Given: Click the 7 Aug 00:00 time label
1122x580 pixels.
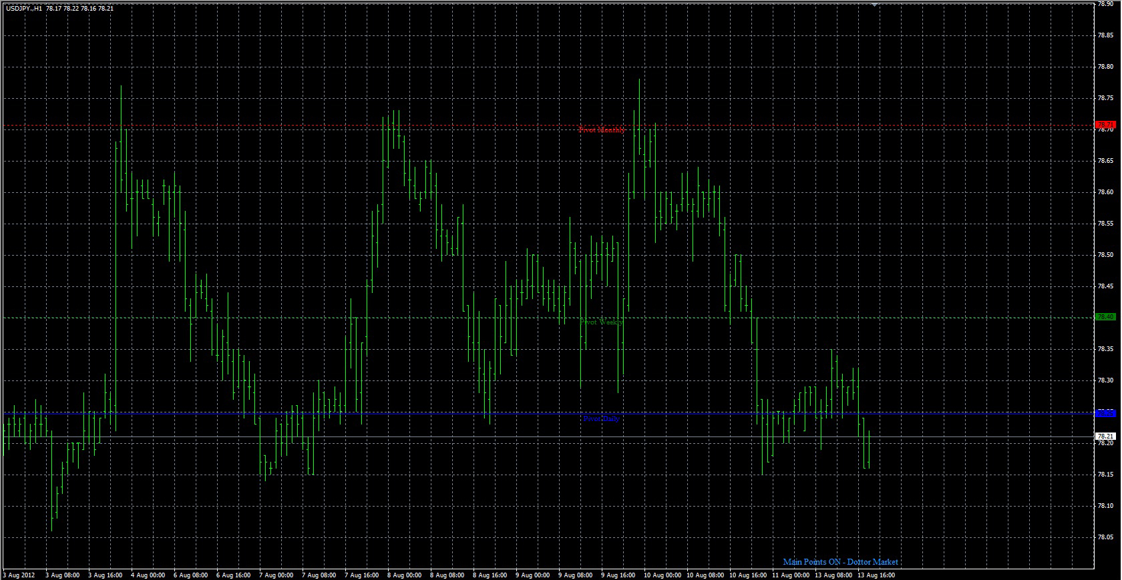Looking at the screenshot, I should [276, 575].
